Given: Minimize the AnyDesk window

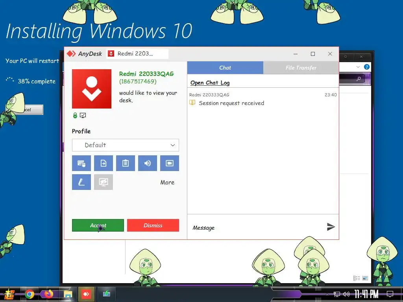Looking at the screenshot, I should [x=296, y=53].
